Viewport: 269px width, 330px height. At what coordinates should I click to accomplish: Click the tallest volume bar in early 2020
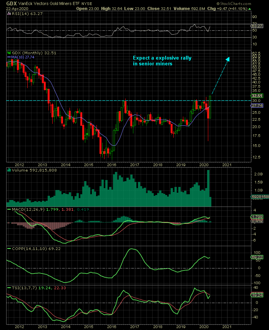208,188
